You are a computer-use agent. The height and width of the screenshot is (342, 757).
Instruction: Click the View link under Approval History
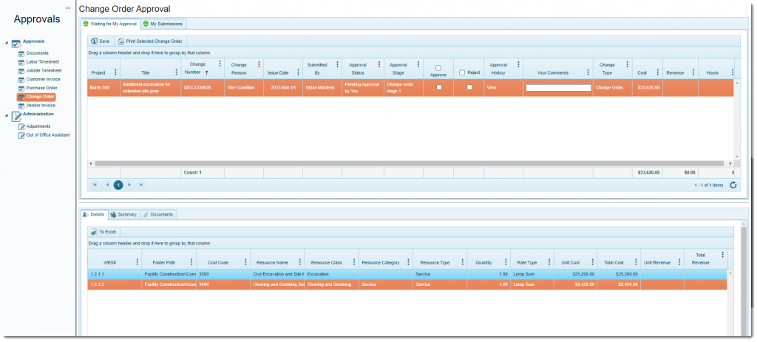[x=491, y=87]
